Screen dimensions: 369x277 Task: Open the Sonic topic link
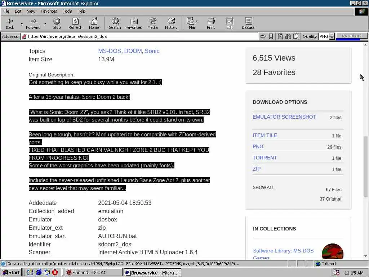click(x=152, y=51)
